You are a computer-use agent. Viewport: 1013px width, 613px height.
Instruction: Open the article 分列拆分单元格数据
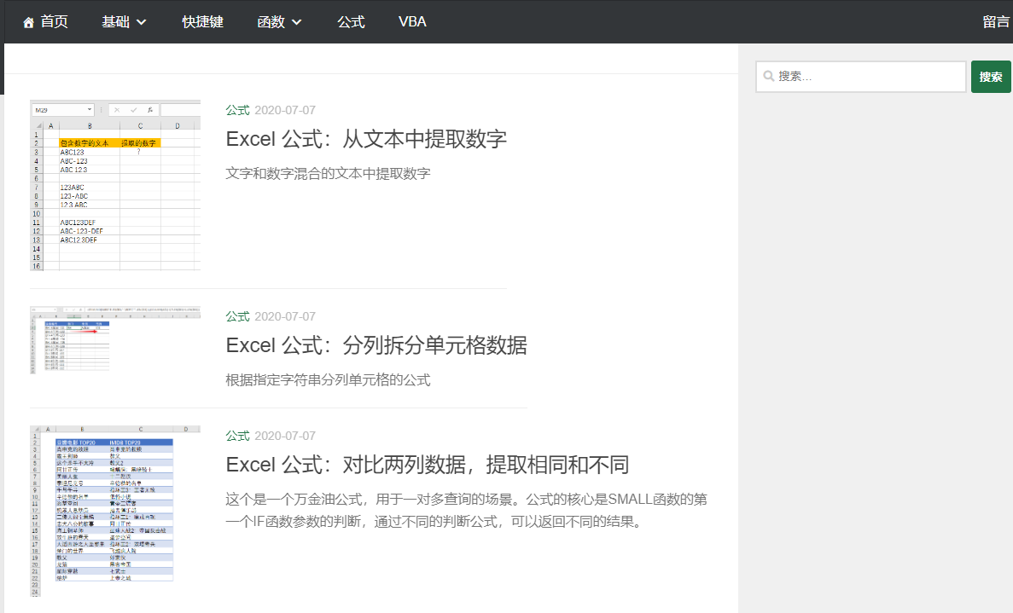[376, 345]
